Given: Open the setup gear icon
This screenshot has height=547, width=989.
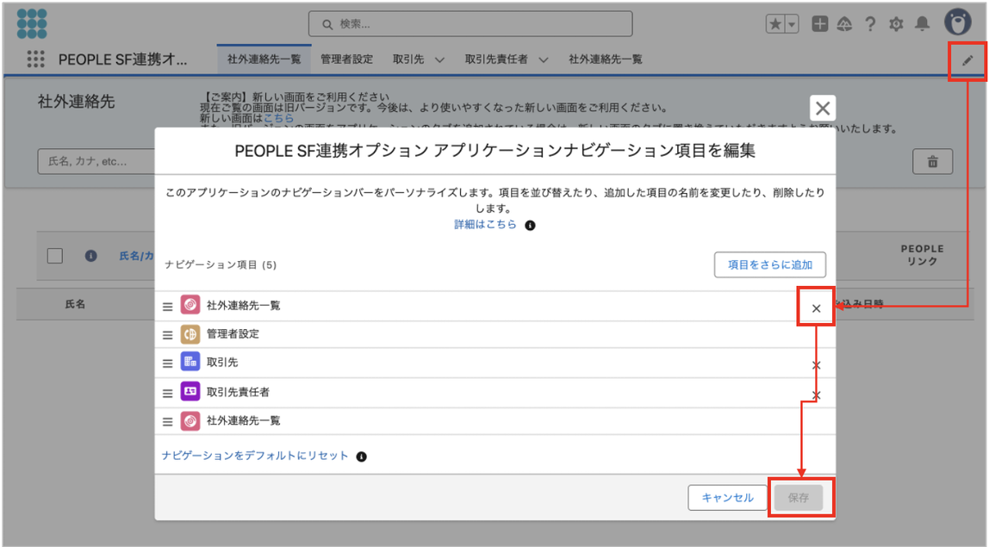Looking at the screenshot, I should [896, 24].
